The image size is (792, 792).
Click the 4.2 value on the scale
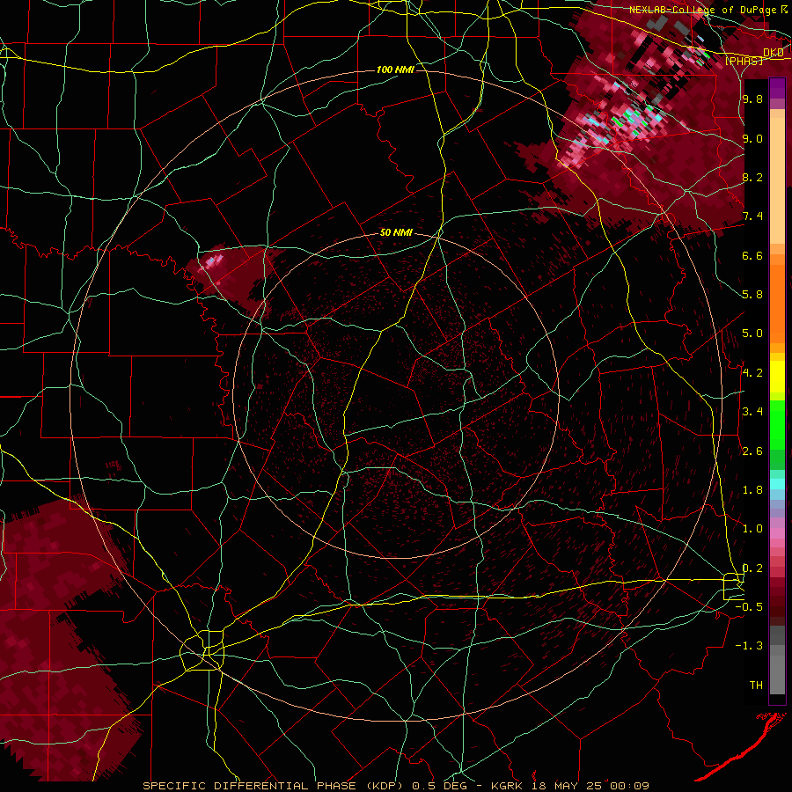[752, 373]
